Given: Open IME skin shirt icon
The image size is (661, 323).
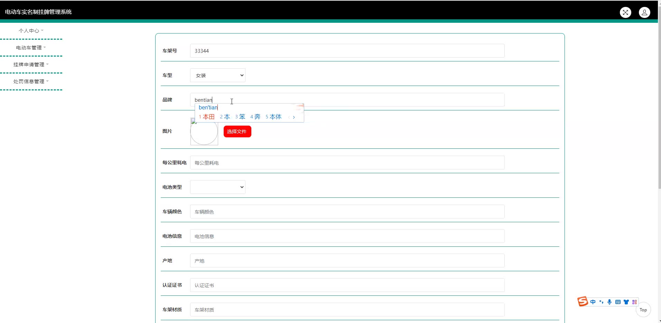Looking at the screenshot, I should click(x=626, y=302).
